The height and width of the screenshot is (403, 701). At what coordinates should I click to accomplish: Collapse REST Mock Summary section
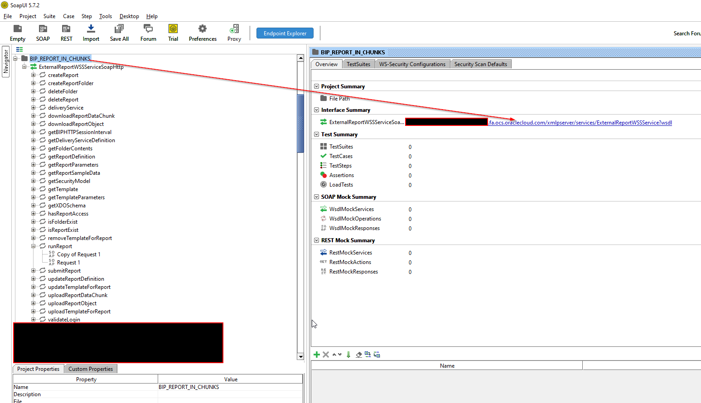tap(316, 240)
